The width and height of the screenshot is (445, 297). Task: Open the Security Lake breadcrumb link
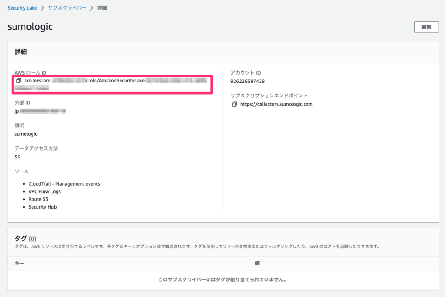[x=22, y=7]
